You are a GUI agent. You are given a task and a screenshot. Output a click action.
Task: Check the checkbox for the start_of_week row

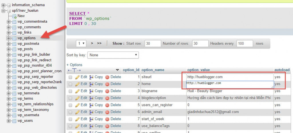[70, 119]
